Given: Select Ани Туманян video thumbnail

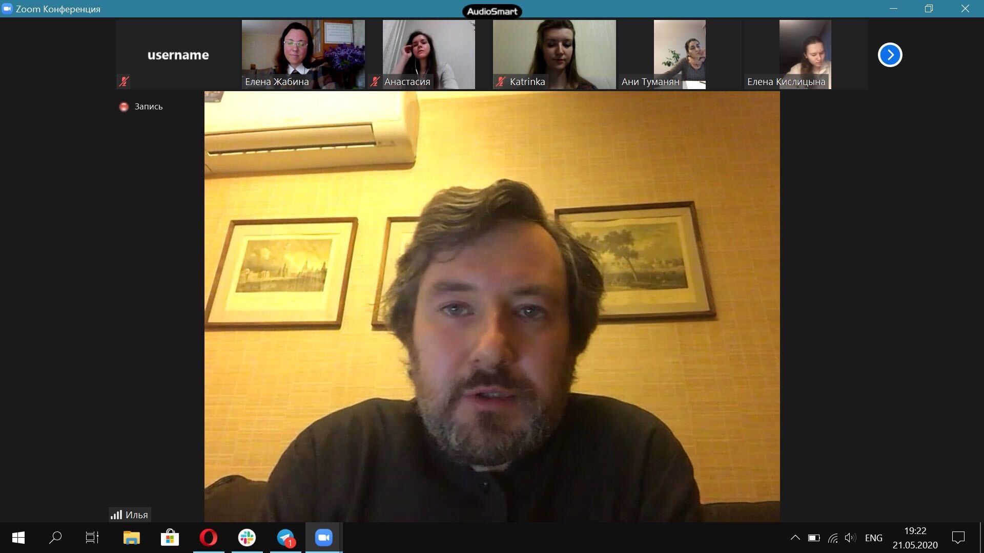Looking at the screenshot, I should click(680, 55).
